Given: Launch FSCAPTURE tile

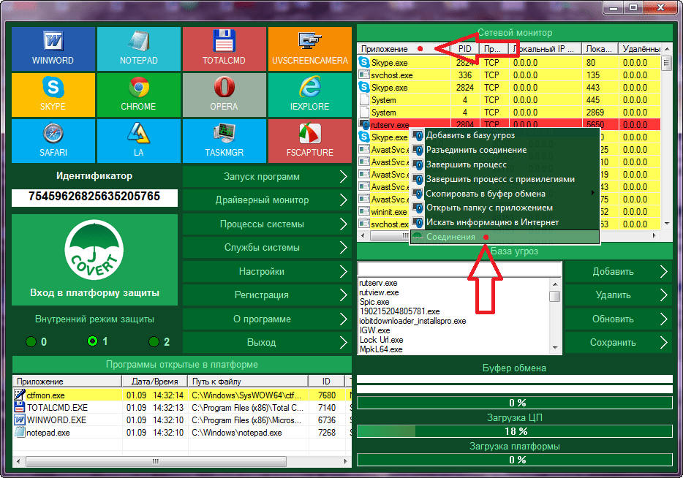Looking at the screenshot, I should click(310, 141).
